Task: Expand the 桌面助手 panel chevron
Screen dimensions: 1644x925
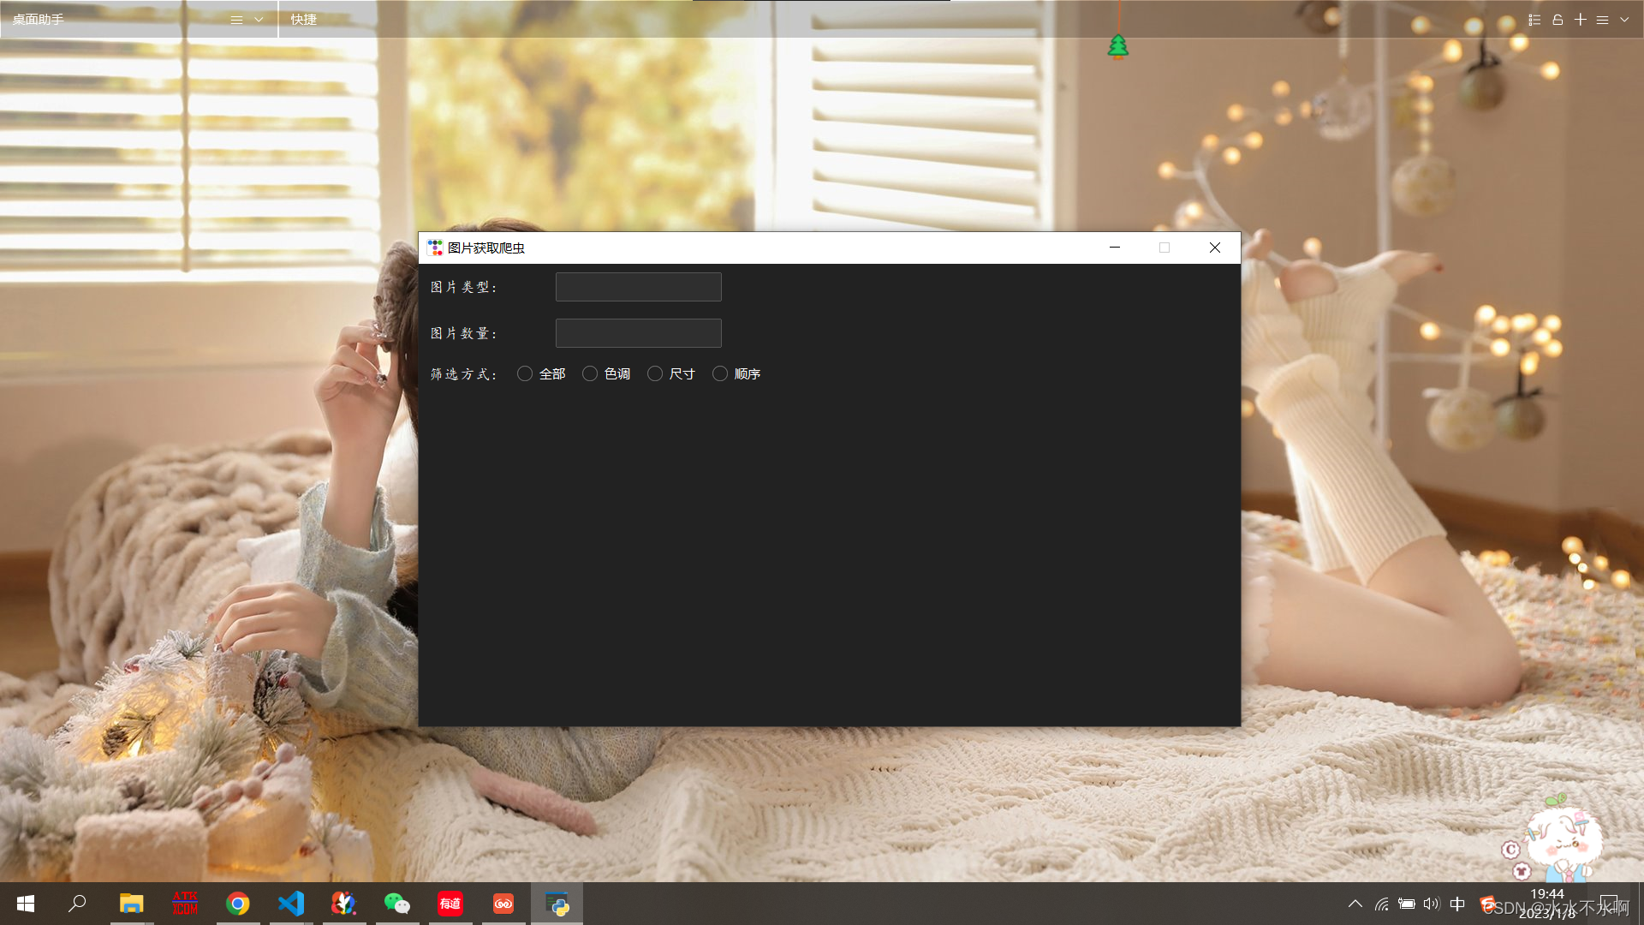Action: [259, 20]
